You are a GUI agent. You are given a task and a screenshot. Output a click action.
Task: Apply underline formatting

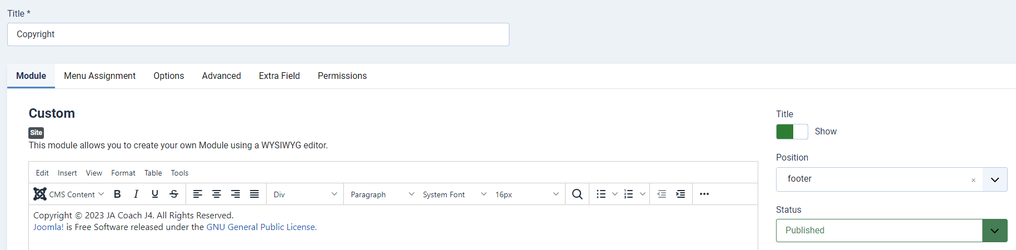click(155, 194)
